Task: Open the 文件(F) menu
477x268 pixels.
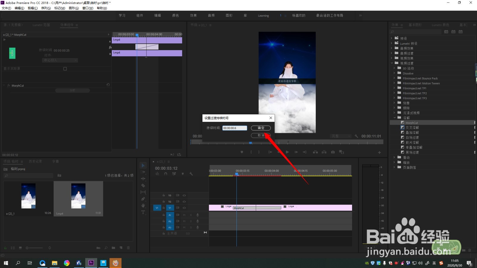Action: point(7,8)
